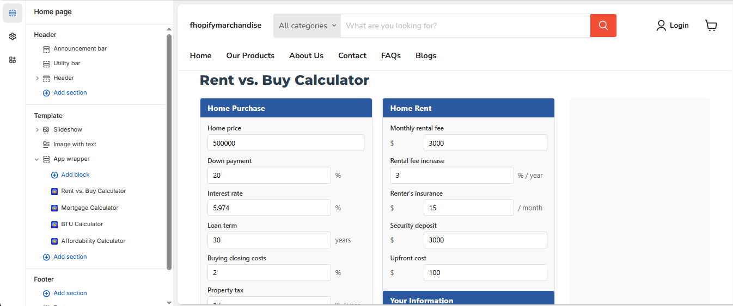Go to Our Products menu item

coord(250,55)
